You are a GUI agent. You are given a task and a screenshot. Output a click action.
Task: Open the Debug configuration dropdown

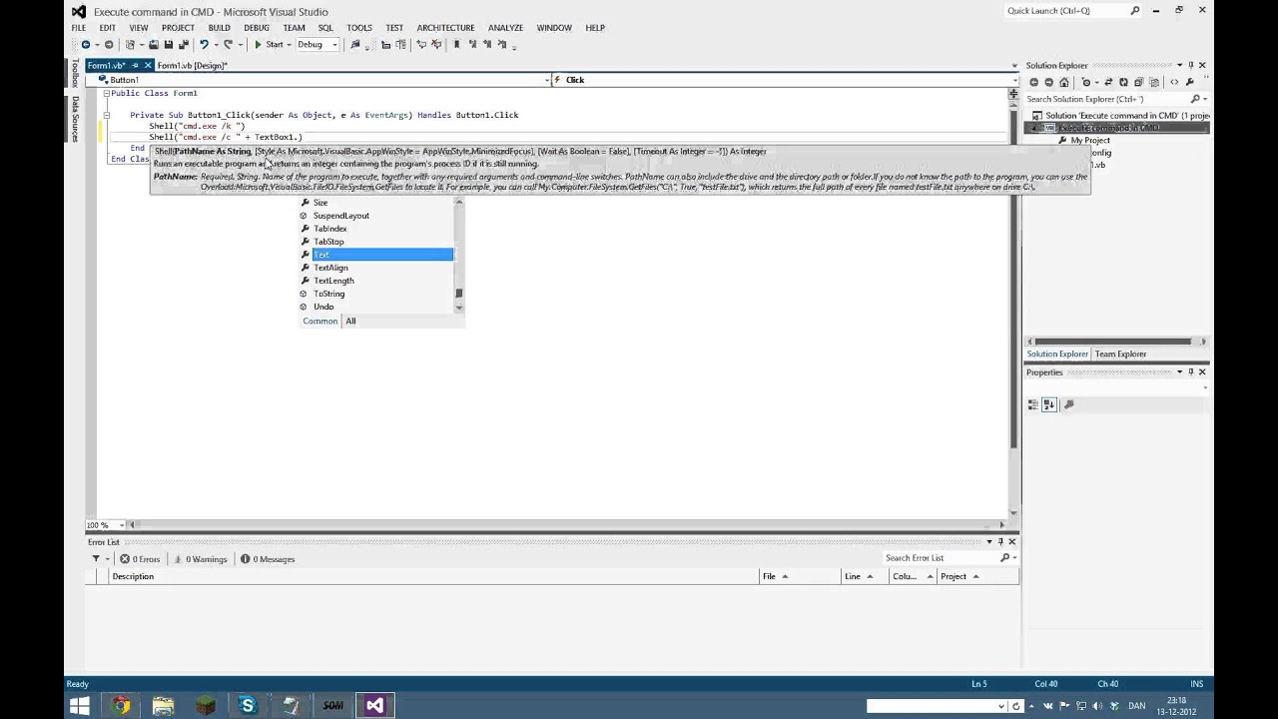pyautogui.click(x=317, y=45)
